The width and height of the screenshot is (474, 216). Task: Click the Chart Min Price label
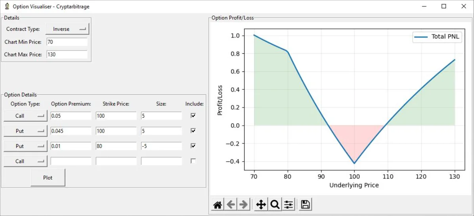[x=23, y=42]
